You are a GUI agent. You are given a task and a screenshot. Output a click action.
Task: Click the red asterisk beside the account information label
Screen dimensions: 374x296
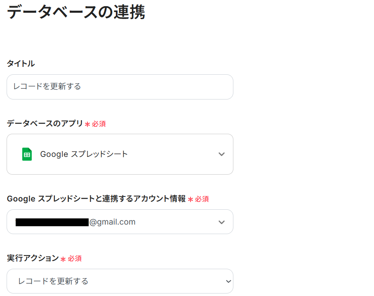pos(191,199)
